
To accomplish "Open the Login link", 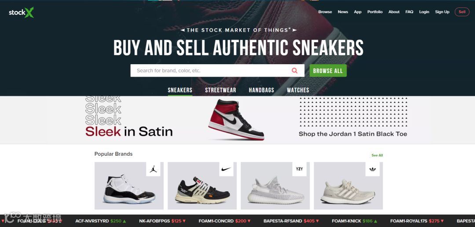I will point(424,12).
